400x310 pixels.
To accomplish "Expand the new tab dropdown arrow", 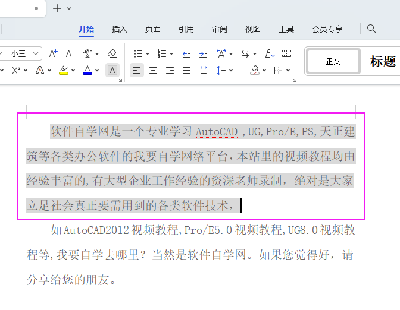I will pos(69,8).
